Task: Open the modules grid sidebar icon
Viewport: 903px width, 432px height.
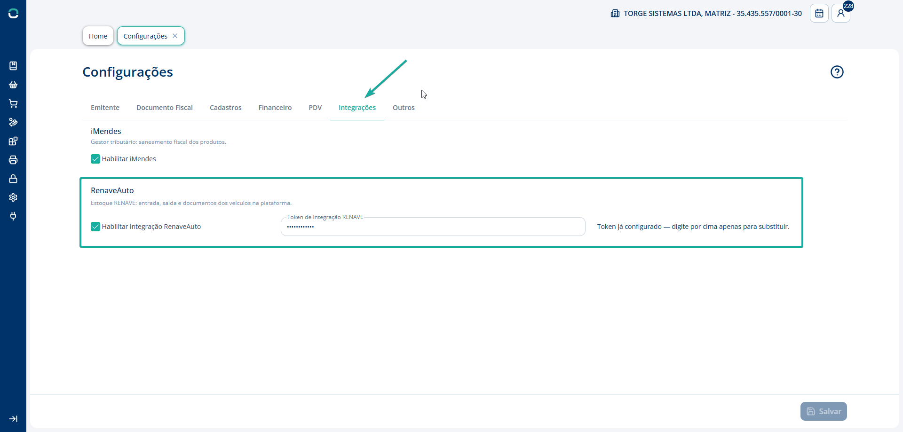Action: coord(13,141)
